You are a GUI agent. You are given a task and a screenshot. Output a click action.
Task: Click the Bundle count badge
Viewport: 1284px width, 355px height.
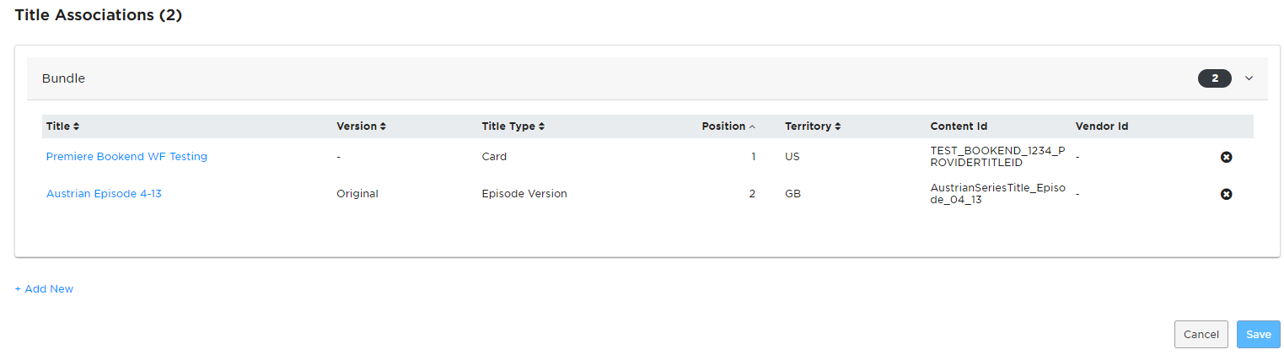click(x=1215, y=78)
